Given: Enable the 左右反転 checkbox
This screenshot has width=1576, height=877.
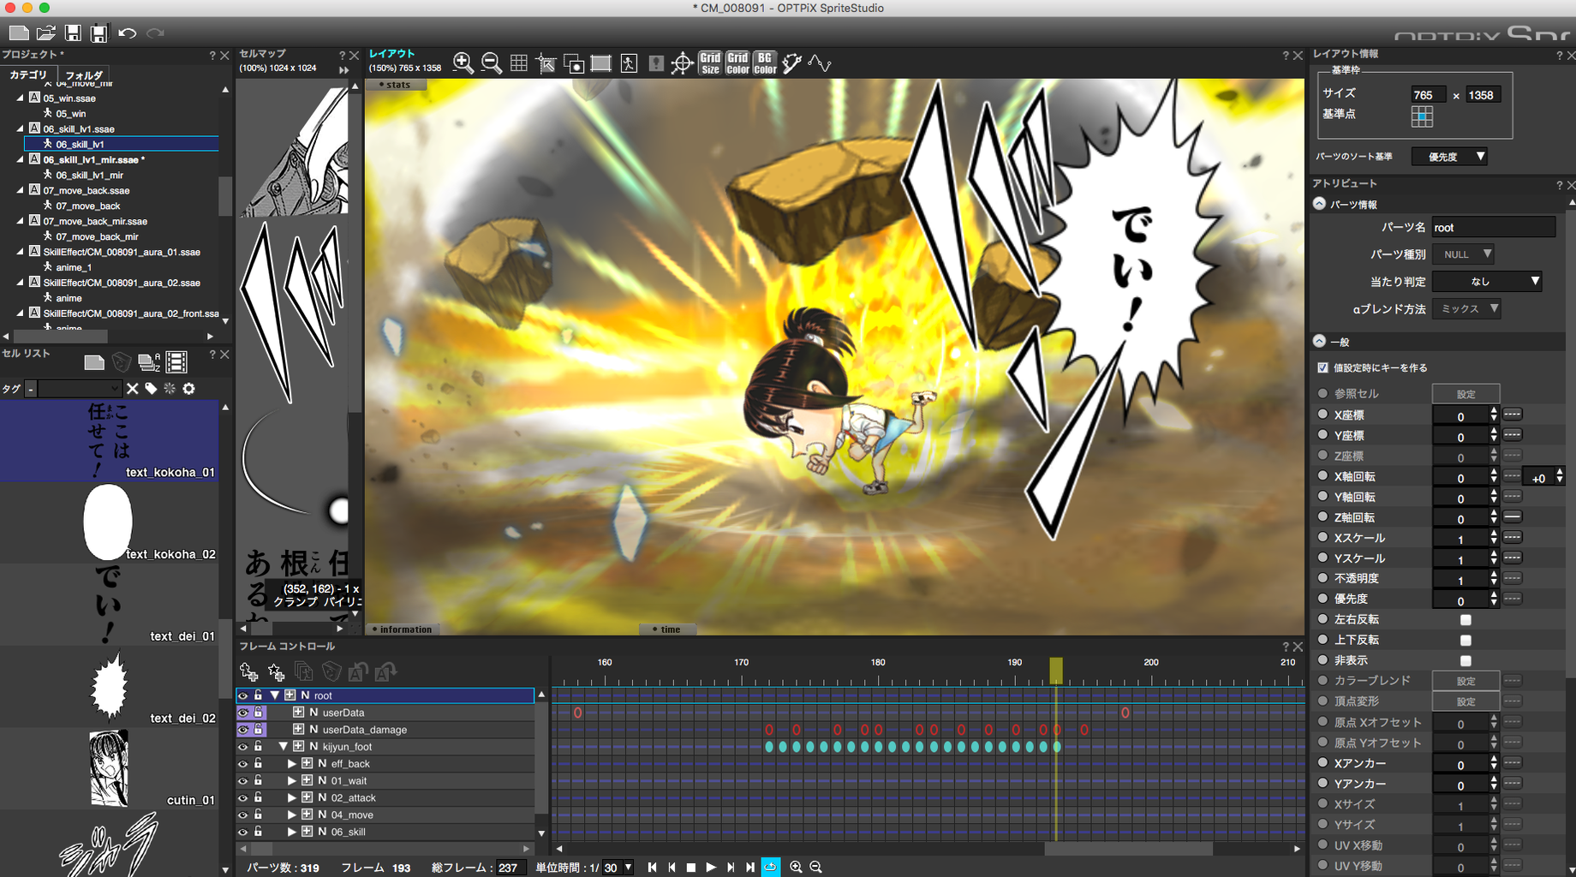Looking at the screenshot, I should 1466,619.
